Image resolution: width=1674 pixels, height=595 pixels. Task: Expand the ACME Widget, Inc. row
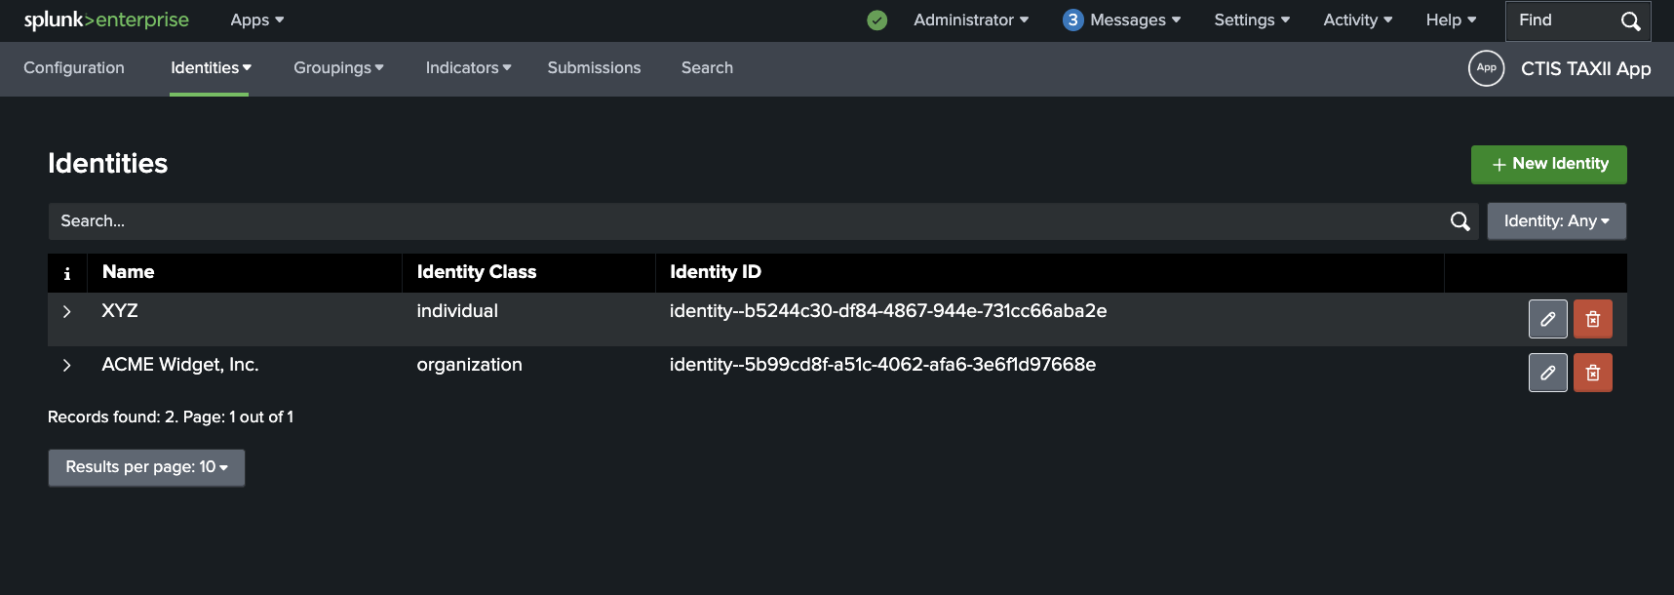(x=67, y=365)
